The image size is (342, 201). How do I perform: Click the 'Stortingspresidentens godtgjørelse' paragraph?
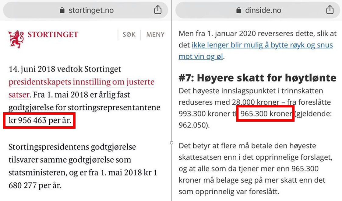83,166
